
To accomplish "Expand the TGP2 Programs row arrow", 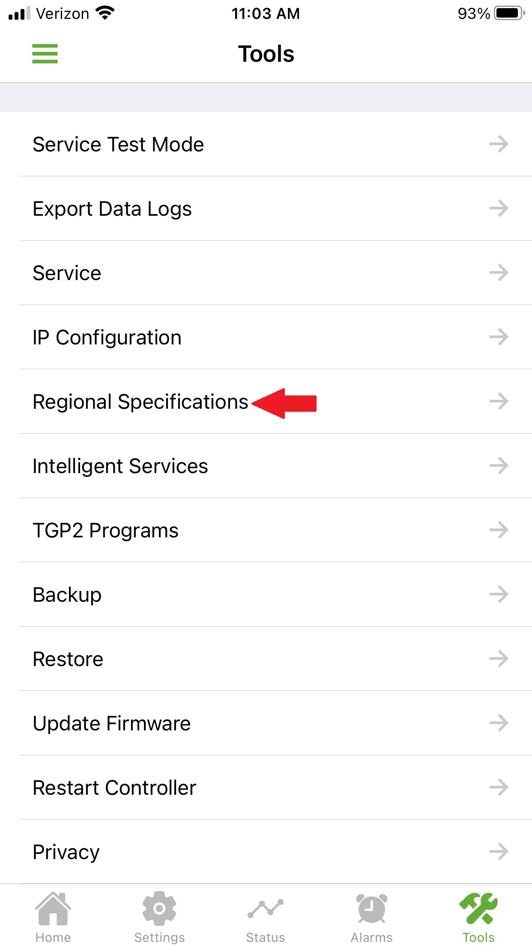I will click(x=499, y=530).
